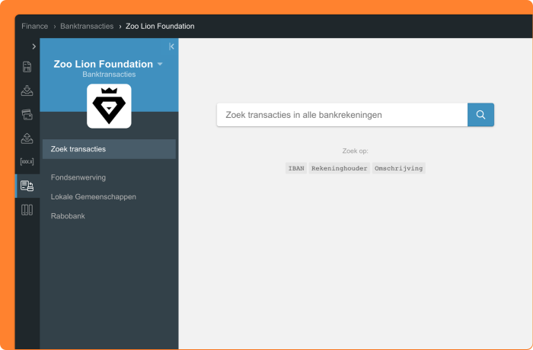Screen dimensions: 533x350
Task: Choose the Omschrijving search tag
Action: click(398, 168)
